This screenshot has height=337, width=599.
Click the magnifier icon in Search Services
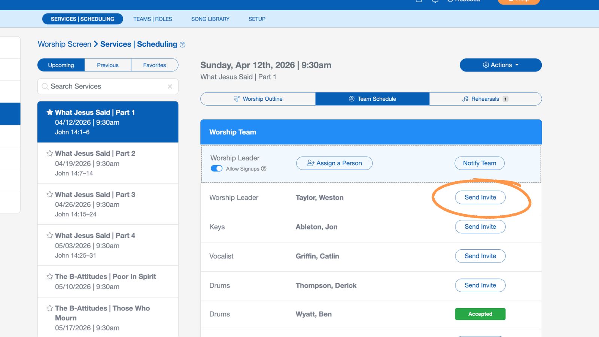point(45,86)
